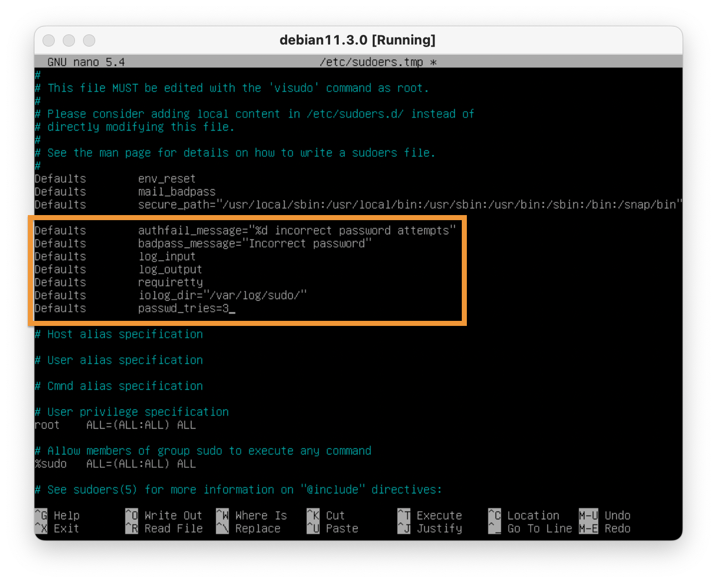
Task: Click the ^U Paste shortcut
Action: click(332, 528)
